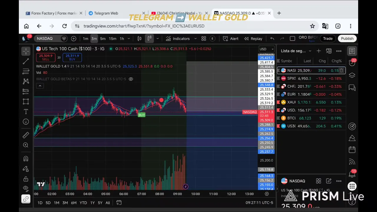Expand the Indicators favorites dropdown arrow
The image size is (377, 212).
[195, 39]
